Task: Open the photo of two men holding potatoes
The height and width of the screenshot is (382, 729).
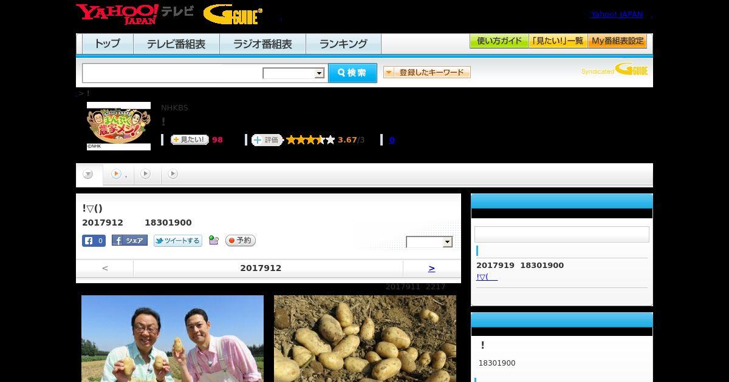Action: pos(173,338)
